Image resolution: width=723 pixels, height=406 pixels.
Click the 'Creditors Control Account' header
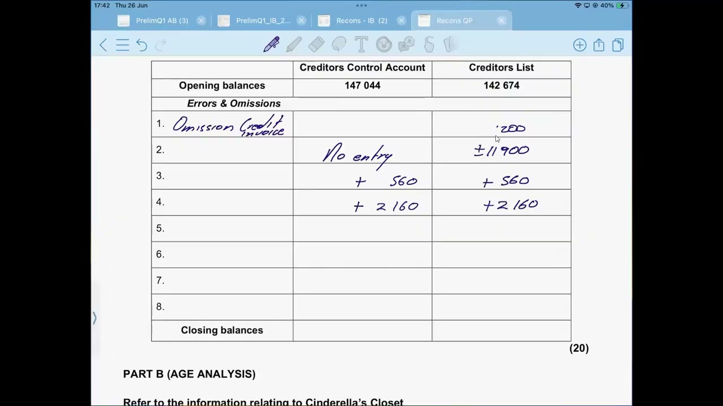[362, 67]
